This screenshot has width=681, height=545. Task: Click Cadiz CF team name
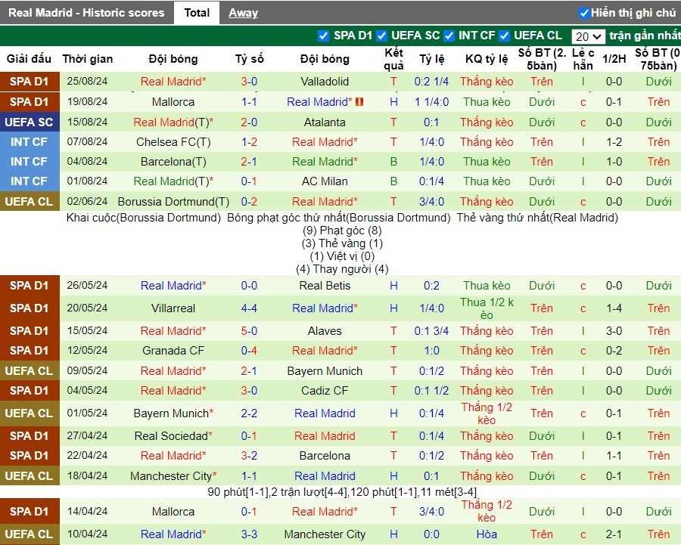tap(325, 391)
